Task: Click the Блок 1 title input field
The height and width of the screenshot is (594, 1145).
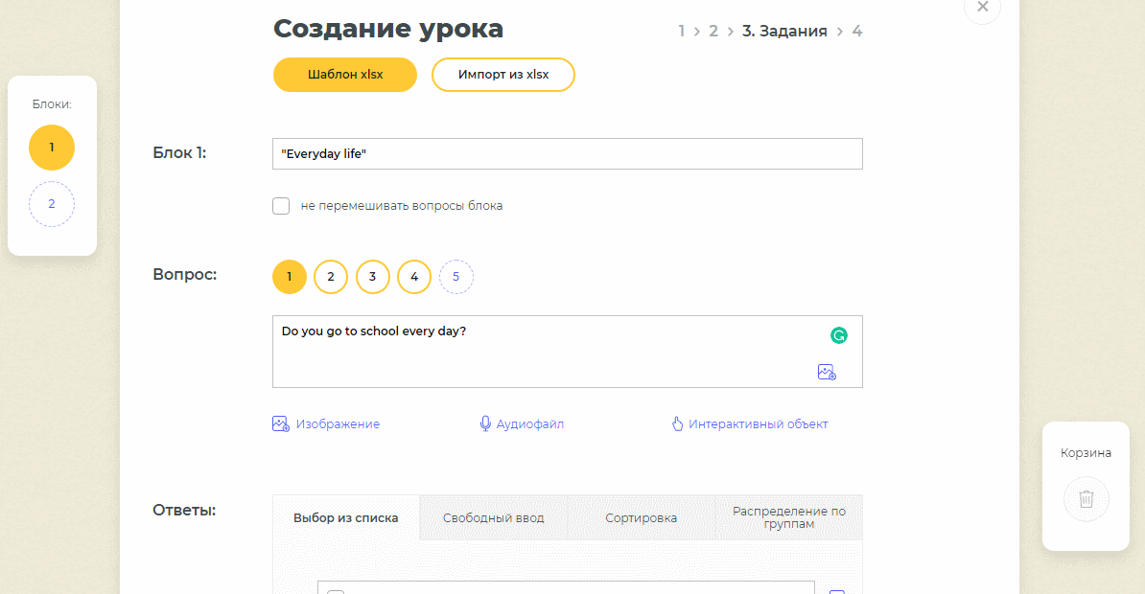Action: [566, 153]
